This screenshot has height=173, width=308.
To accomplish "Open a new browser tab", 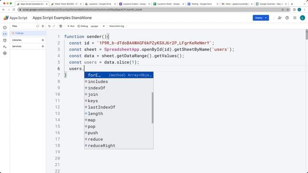I will (292, 4).
